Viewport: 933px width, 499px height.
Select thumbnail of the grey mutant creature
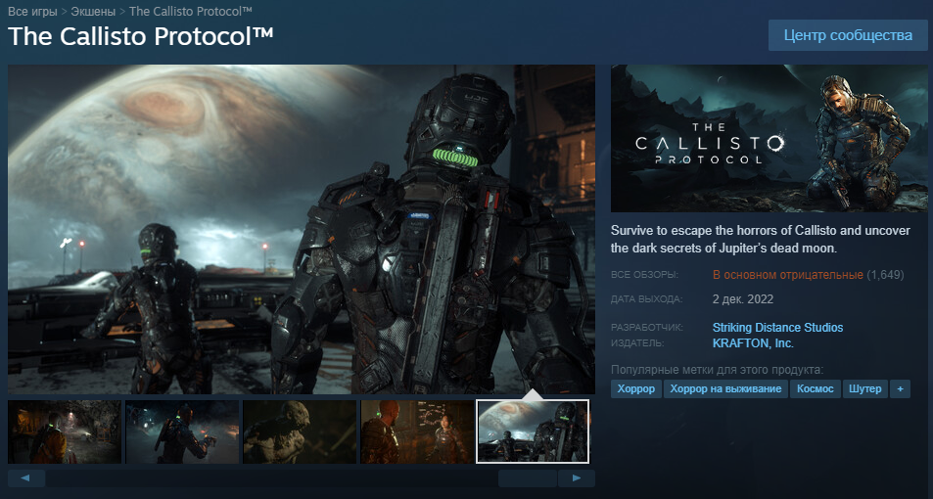[x=300, y=431]
